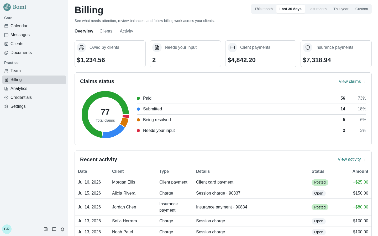Click the blue Submitted legend dot
This screenshot has width=378, height=236.
click(x=138, y=109)
